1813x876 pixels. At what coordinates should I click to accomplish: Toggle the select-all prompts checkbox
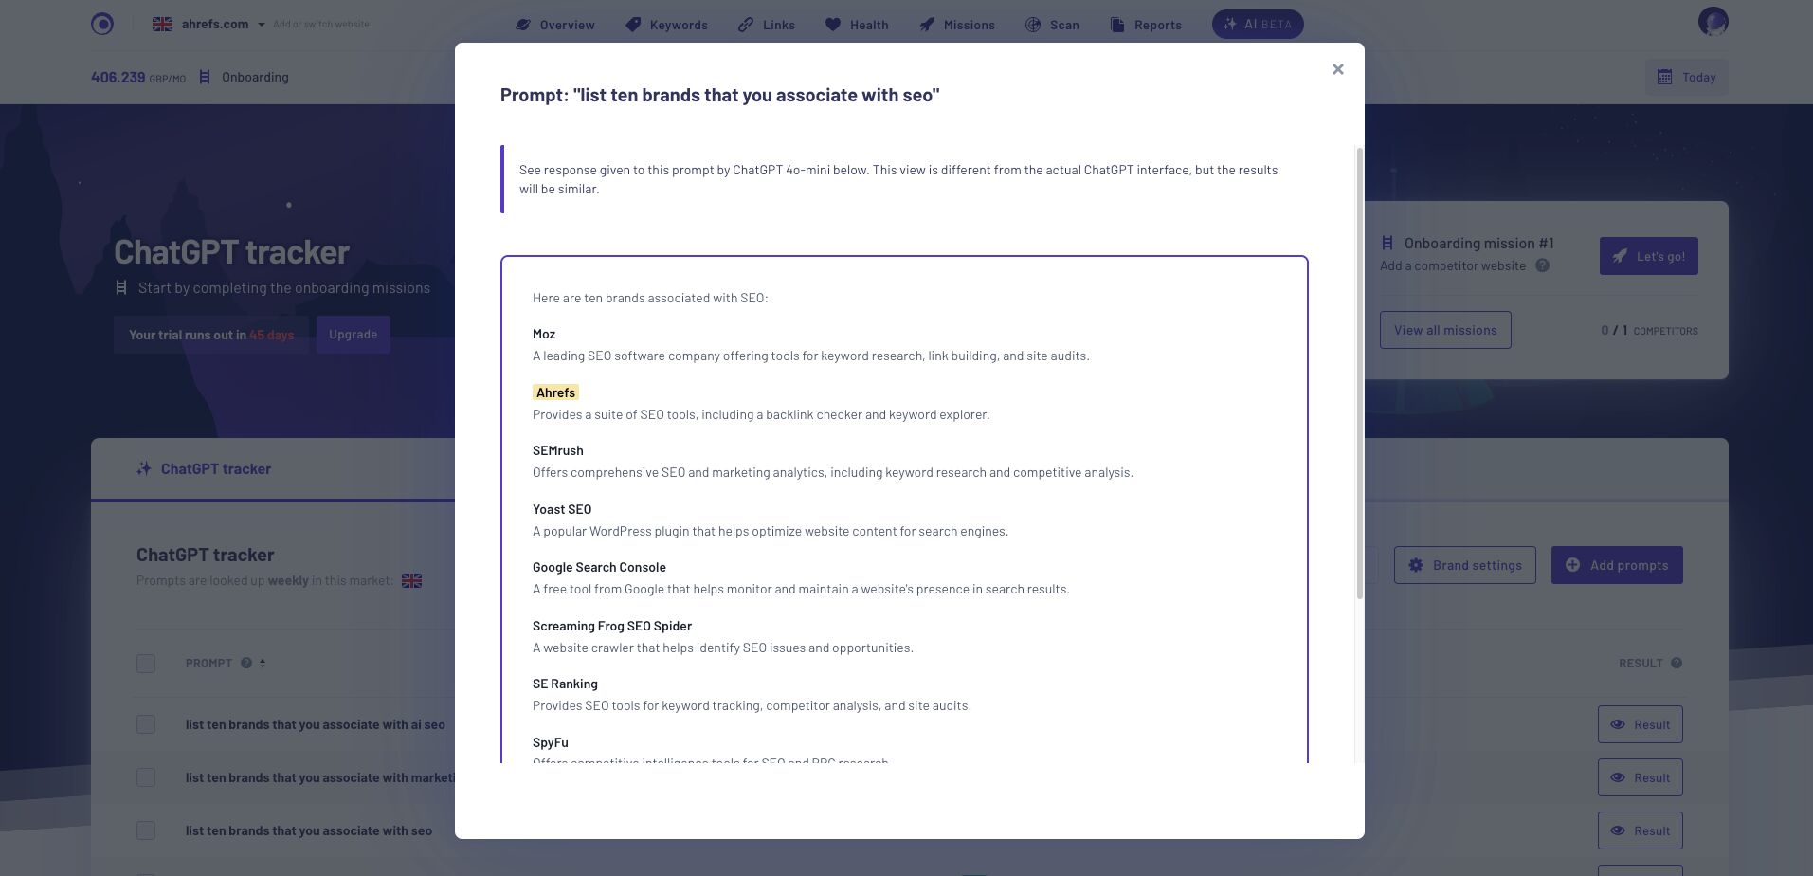[x=146, y=664]
